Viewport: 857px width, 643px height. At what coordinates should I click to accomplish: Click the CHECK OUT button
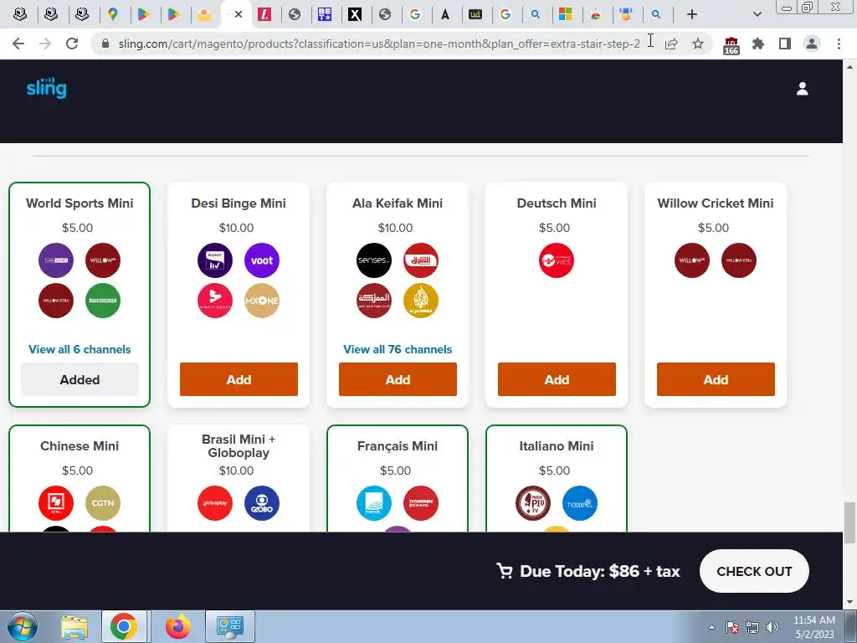coord(754,571)
